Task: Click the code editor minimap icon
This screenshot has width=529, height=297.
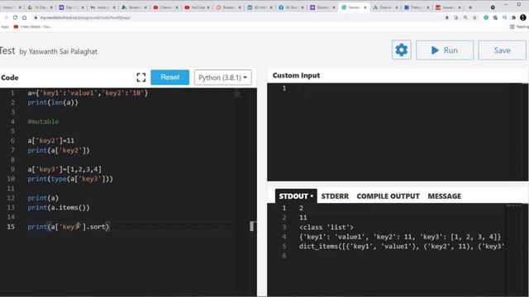Action: tap(237, 93)
